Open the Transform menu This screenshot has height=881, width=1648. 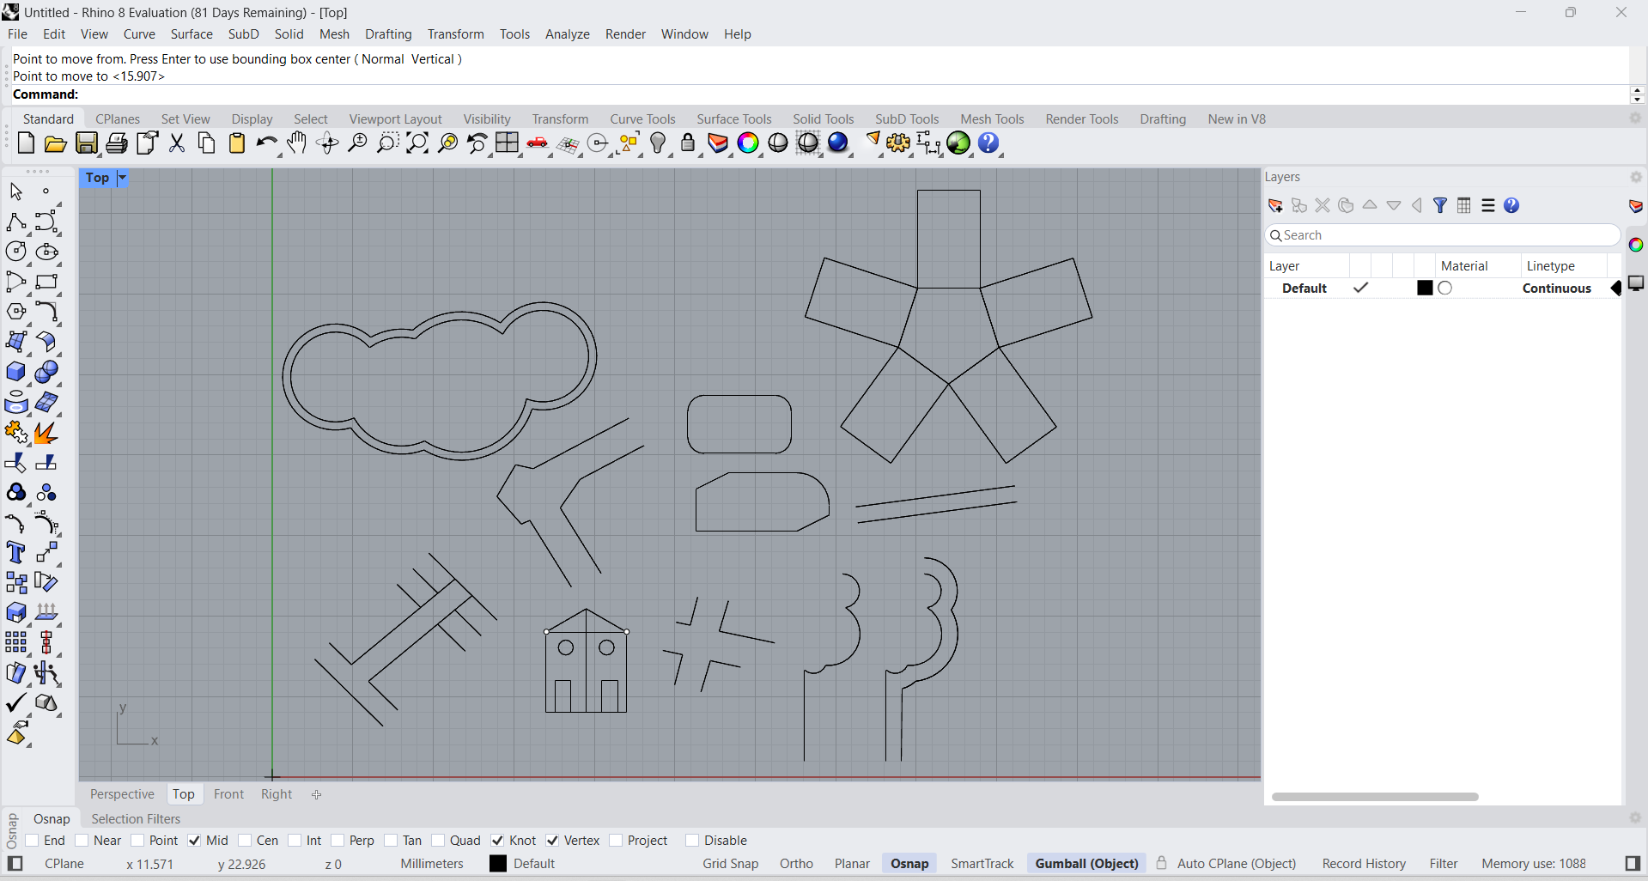[455, 34]
